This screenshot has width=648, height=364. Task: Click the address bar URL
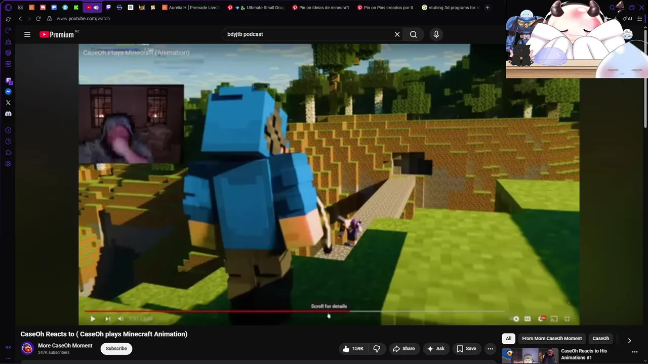(83, 19)
